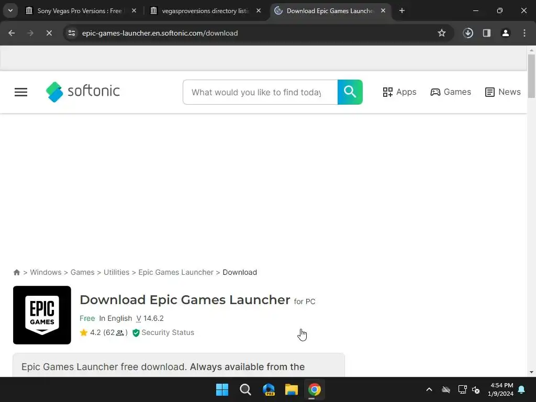Click Chrome icon in taskbar
Viewport: 536px width, 402px height.
point(315,389)
